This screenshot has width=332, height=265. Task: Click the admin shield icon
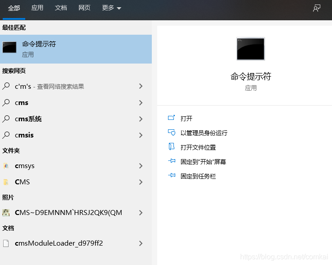pos(172,132)
